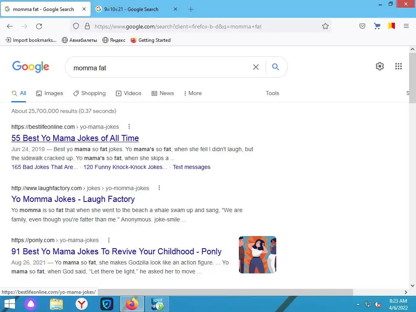The width and height of the screenshot is (416, 312).
Task: Select the All results tab
Action: (x=19, y=93)
